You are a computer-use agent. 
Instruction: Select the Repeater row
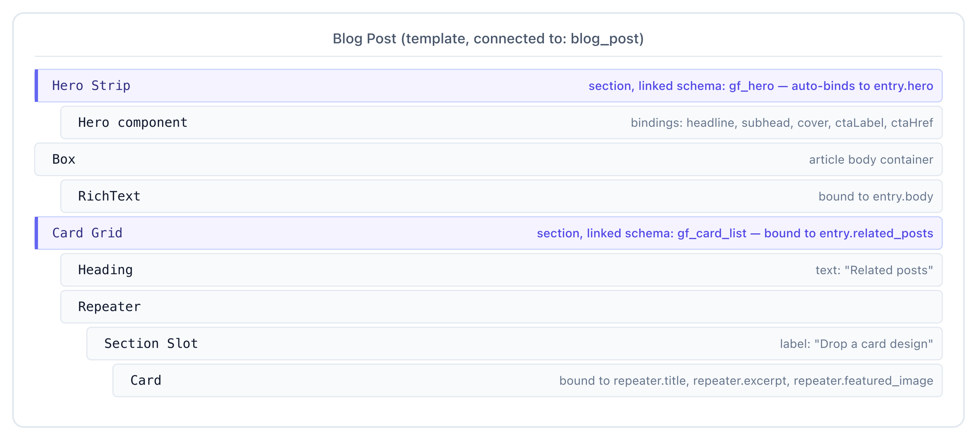click(x=501, y=306)
